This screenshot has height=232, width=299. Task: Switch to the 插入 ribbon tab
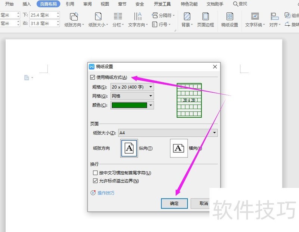click(27, 4)
